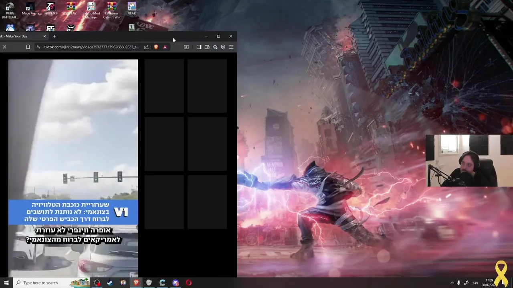Viewport: 513px width, 288px height.
Task: Open the browser hamburger menu
Action: point(231,47)
